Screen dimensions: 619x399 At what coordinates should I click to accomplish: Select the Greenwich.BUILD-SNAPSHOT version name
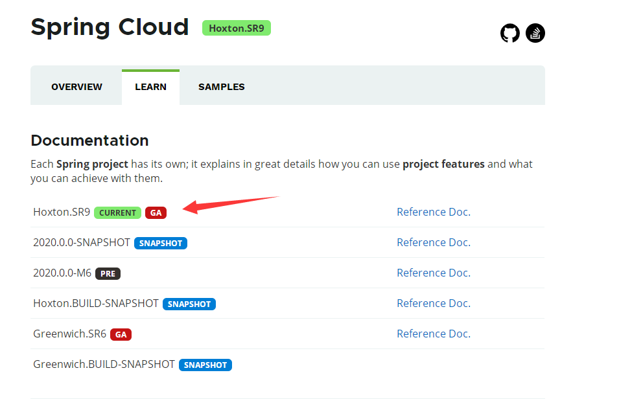[104, 364]
